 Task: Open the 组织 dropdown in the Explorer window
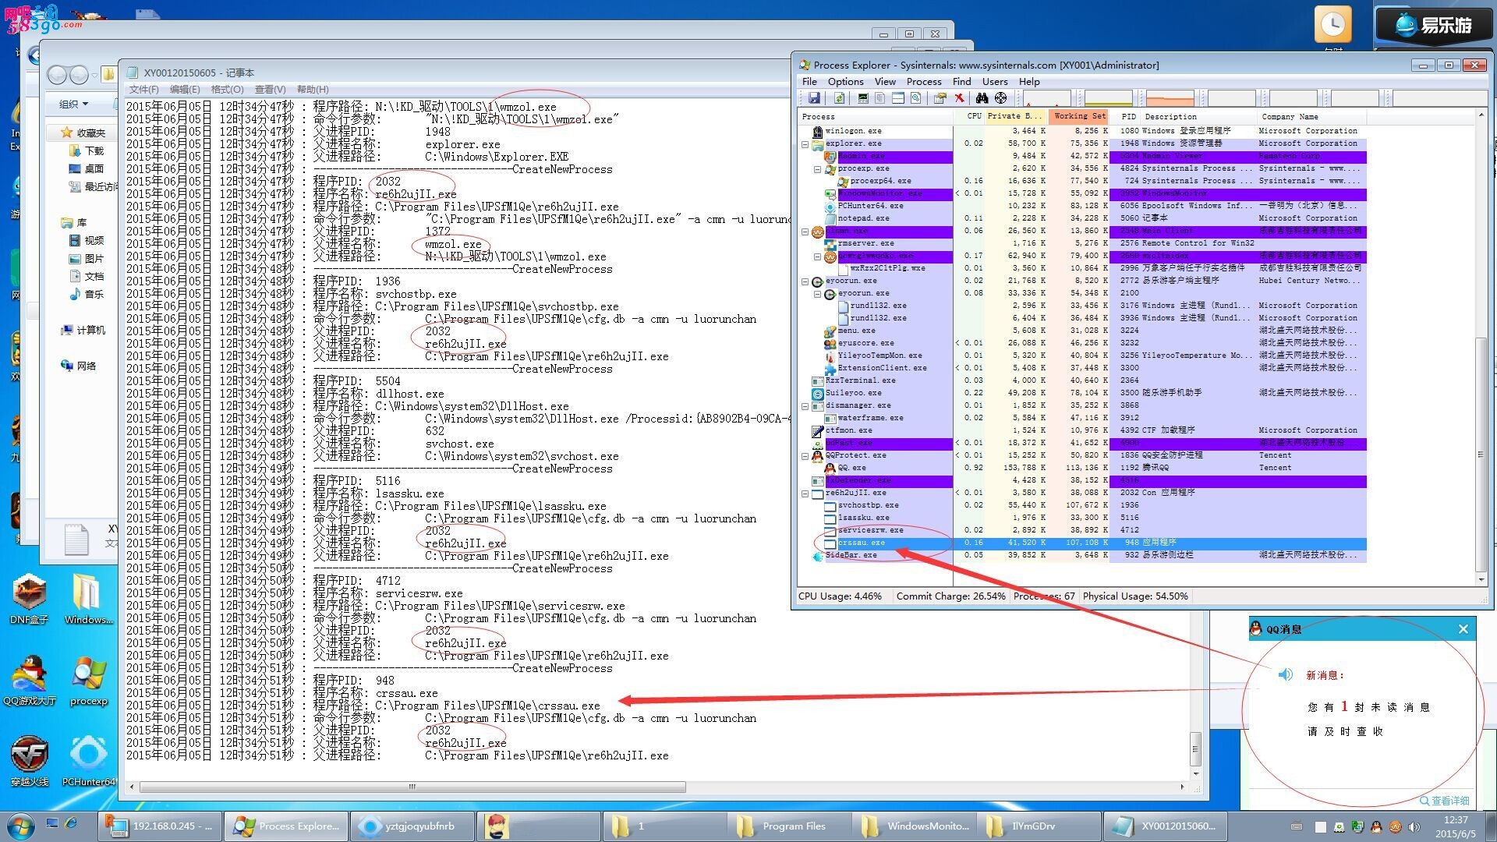click(74, 104)
